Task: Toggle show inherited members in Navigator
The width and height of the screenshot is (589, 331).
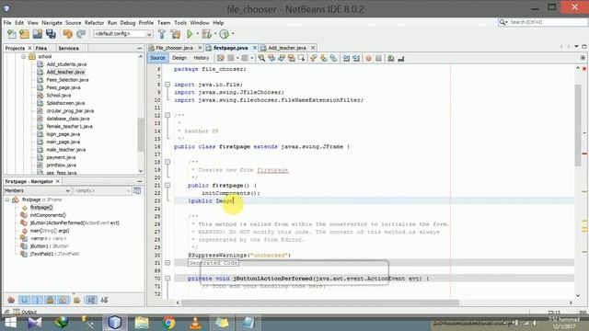Action: [x=11, y=300]
